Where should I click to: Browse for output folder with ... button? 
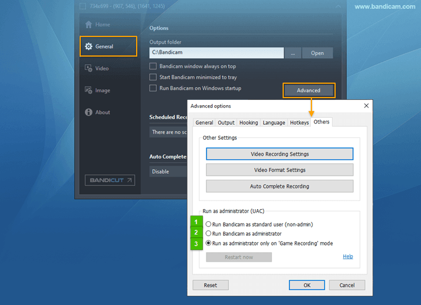point(292,53)
